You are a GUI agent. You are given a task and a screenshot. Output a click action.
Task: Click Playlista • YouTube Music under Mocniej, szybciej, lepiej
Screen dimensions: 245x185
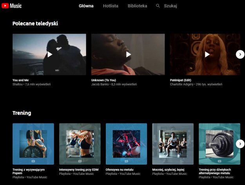tap(169, 174)
